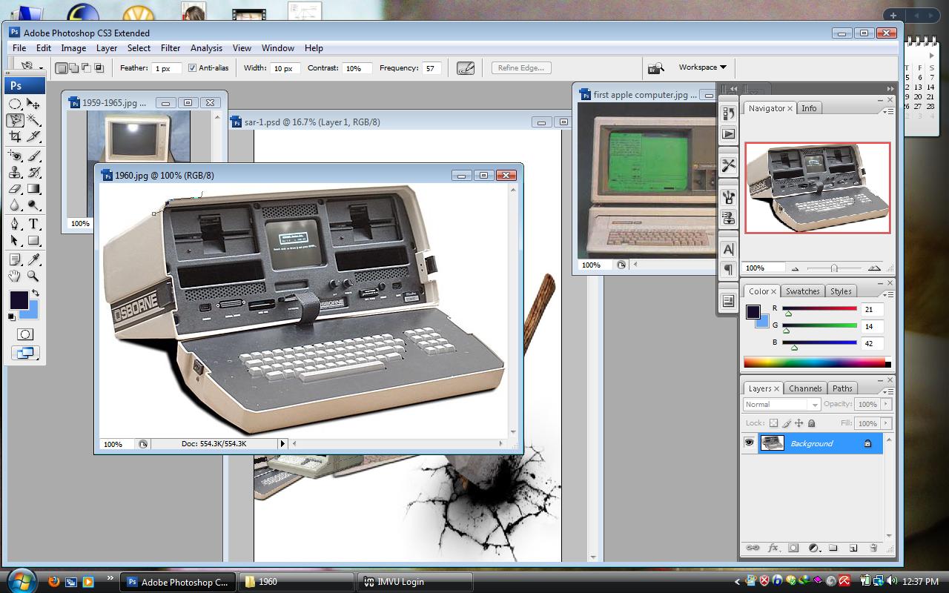
Task: Open the Color panel options menu
Action: [887, 294]
